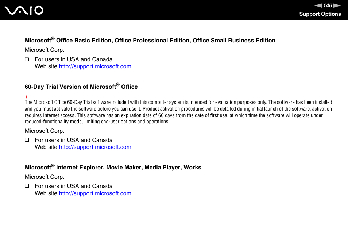Click the Internet Explorer, Movie Maker heading
Viewport: 348px width, 246px height.
point(113,167)
